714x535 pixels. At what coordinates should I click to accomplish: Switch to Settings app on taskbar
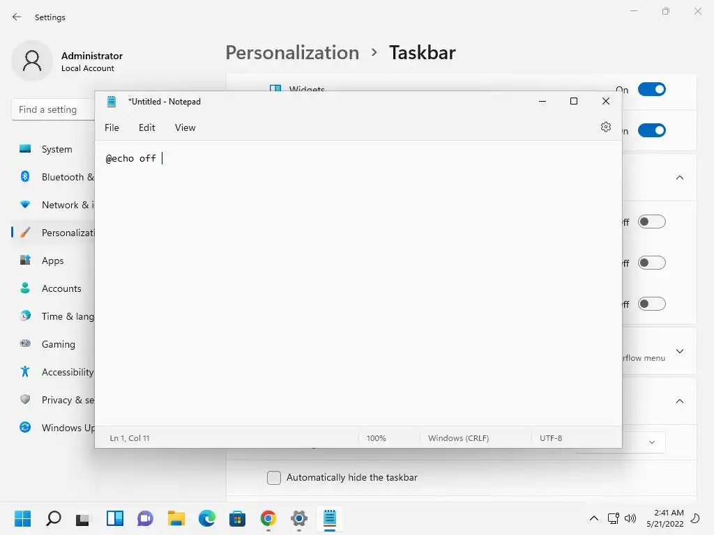298,518
